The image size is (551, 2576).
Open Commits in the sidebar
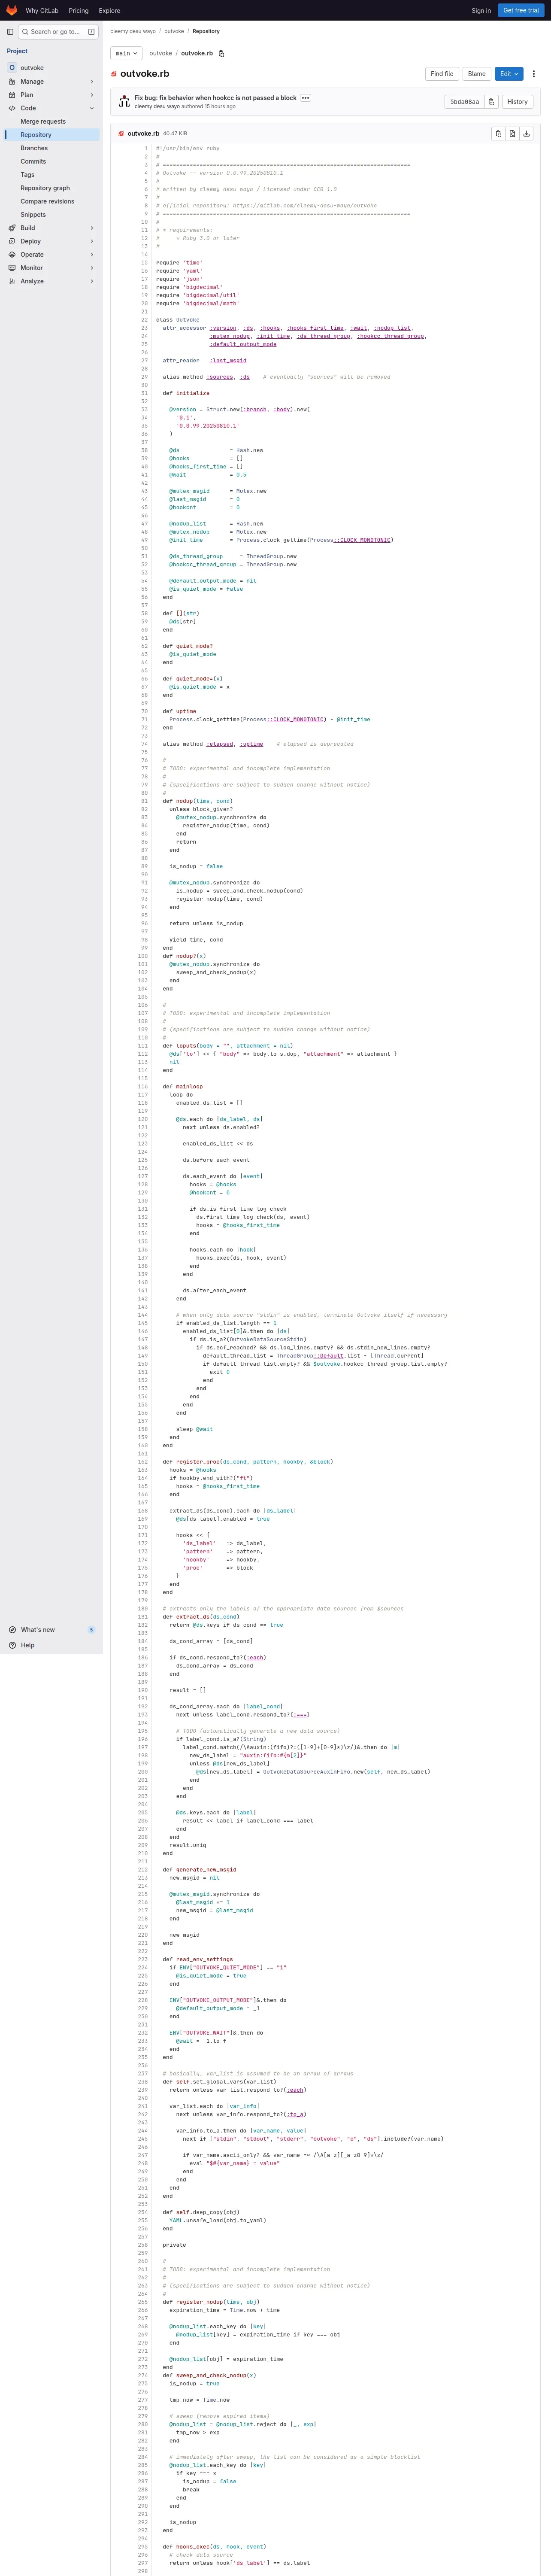click(x=50, y=161)
